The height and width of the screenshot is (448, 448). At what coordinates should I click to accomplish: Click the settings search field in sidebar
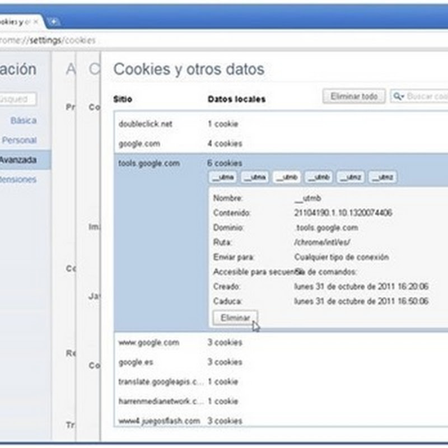tap(18, 99)
